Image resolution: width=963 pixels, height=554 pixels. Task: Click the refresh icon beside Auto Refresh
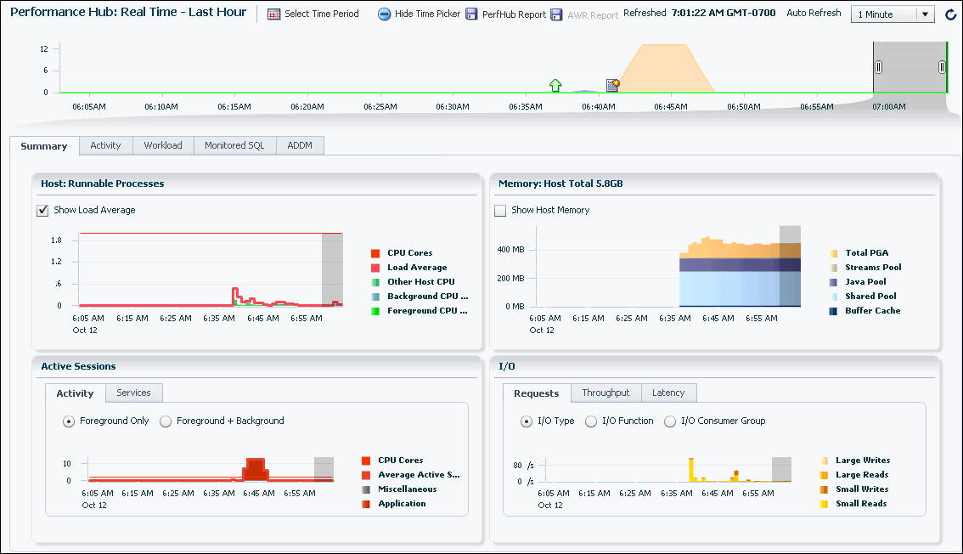[950, 14]
